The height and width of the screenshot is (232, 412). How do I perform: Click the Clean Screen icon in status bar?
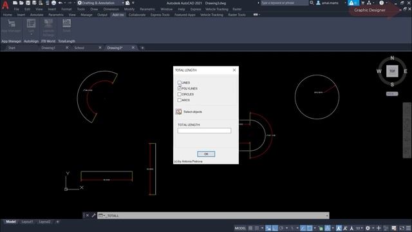pyautogui.click(x=402, y=228)
